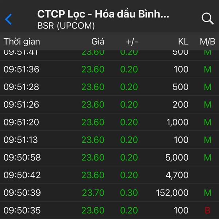Open the 09:51:13 transaction row
The width and height of the screenshot is (219, 219).
(x=109, y=140)
